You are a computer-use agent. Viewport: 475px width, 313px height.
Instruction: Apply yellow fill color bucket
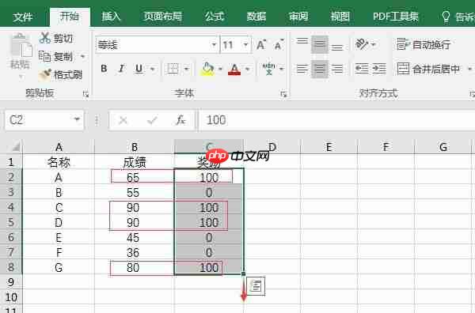[207, 69]
